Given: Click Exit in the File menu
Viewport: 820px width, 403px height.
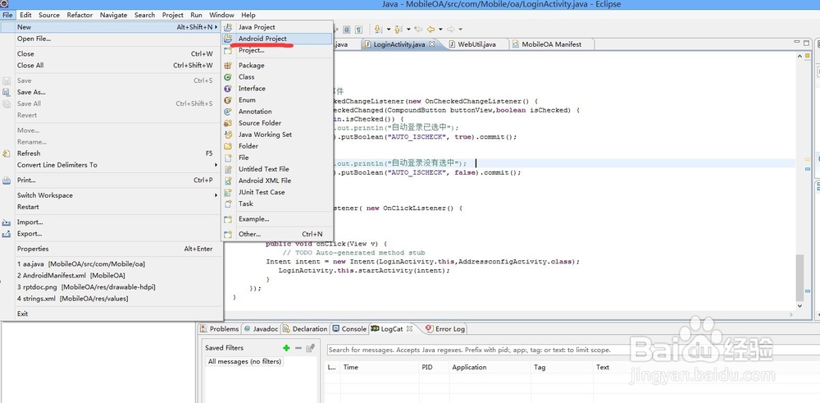Looking at the screenshot, I should (112, 314).
